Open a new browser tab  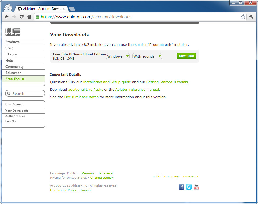72,9
